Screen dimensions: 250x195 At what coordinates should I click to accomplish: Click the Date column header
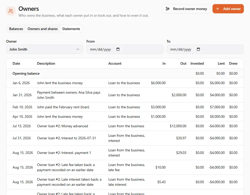pos(16,64)
